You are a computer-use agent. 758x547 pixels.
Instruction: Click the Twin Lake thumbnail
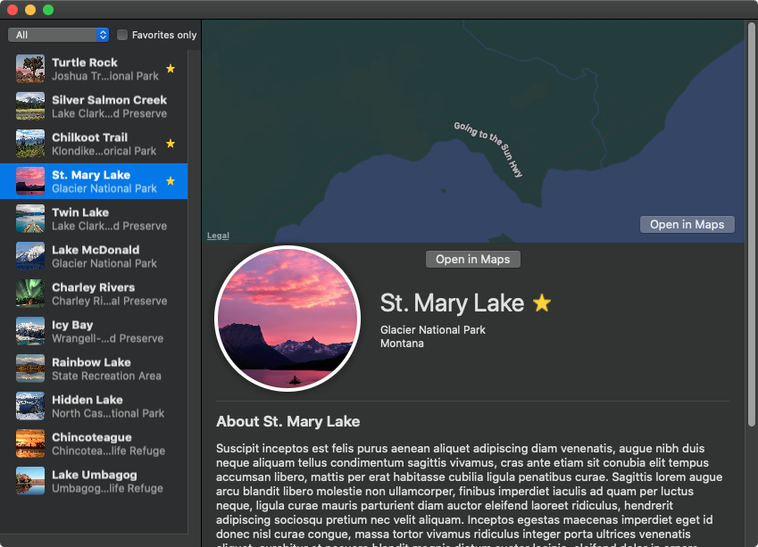point(30,219)
